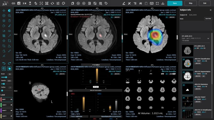
Task: Click the contrast/invert tool icon
Action: [10, 11]
